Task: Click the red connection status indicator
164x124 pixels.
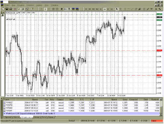Action: click(x=157, y=121)
